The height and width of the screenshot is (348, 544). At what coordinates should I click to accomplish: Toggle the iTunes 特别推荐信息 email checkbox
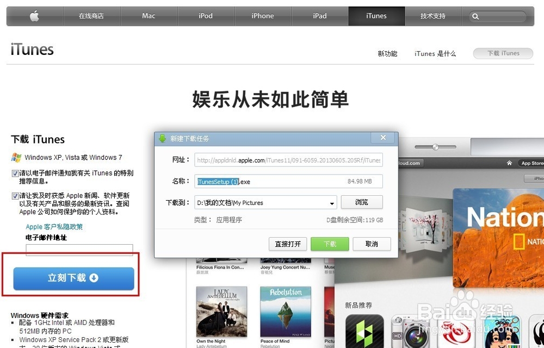[x=15, y=173]
